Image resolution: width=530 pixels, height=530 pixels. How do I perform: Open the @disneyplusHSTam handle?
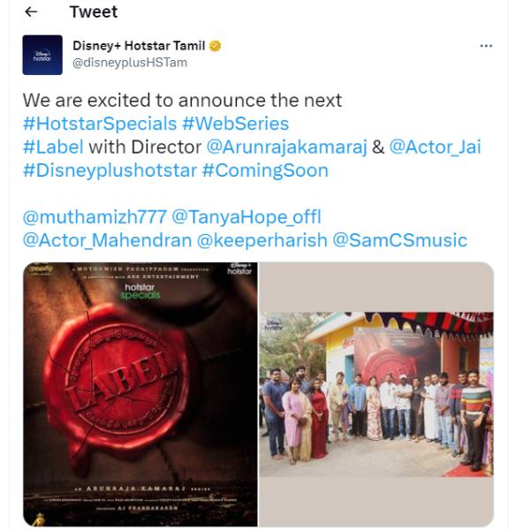click(130, 63)
